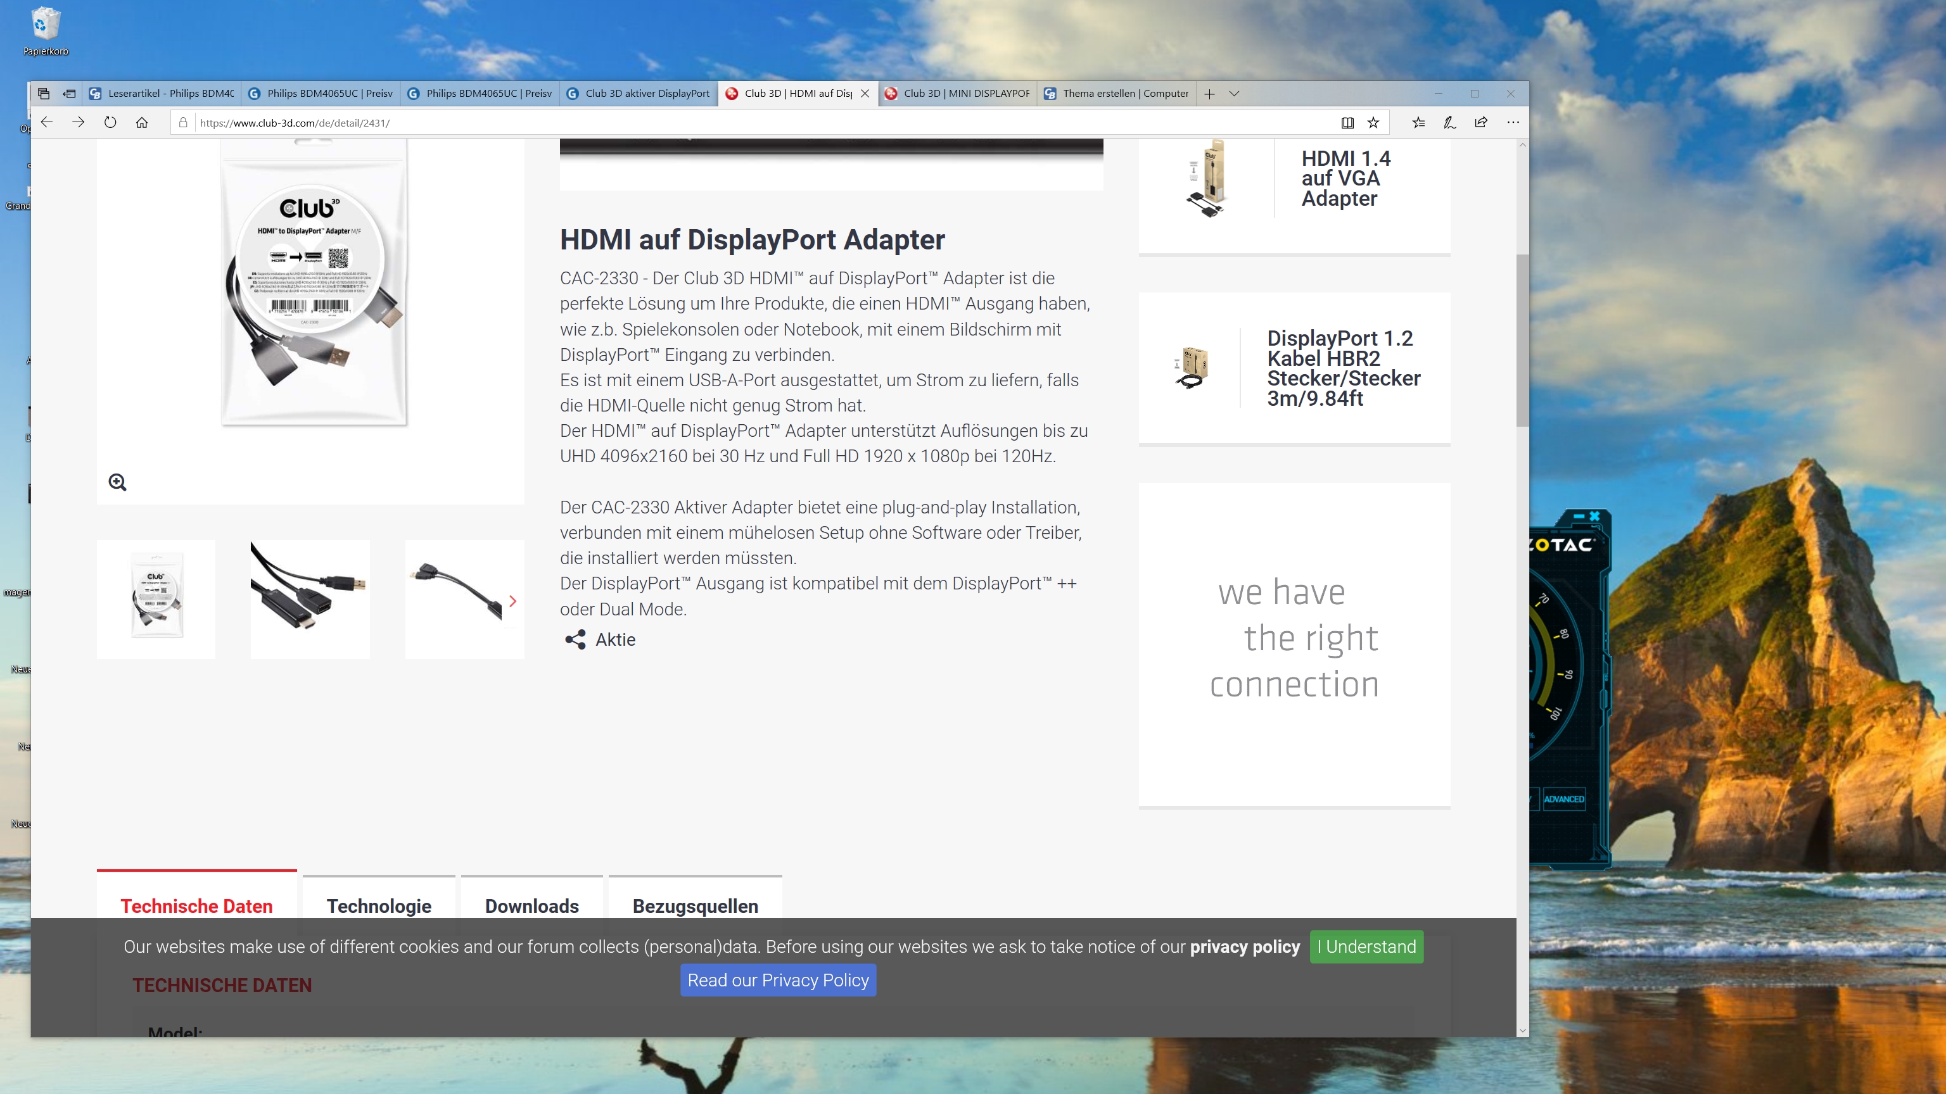The width and height of the screenshot is (1946, 1094).
Task: Open the favorites hub icon
Action: [x=1418, y=122]
